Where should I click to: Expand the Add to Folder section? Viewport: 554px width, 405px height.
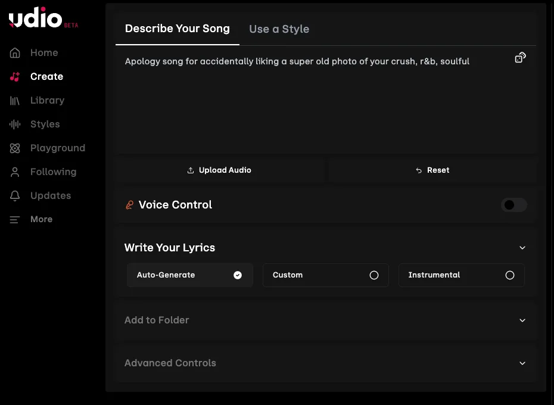click(x=325, y=320)
